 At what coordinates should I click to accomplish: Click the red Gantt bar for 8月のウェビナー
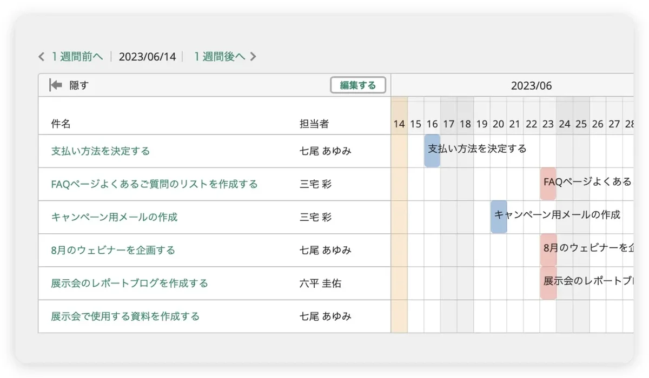pyautogui.click(x=548, y=249)
